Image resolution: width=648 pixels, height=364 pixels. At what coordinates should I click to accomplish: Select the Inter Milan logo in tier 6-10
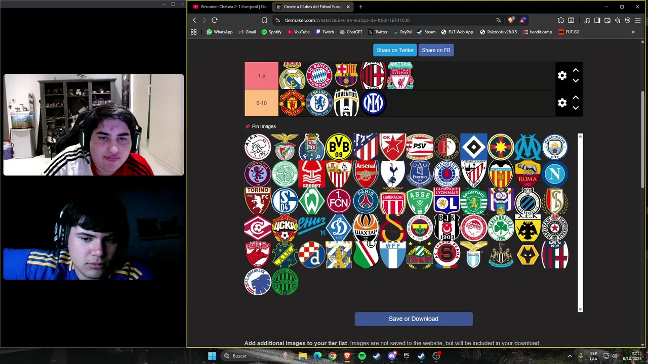point(374,103)
